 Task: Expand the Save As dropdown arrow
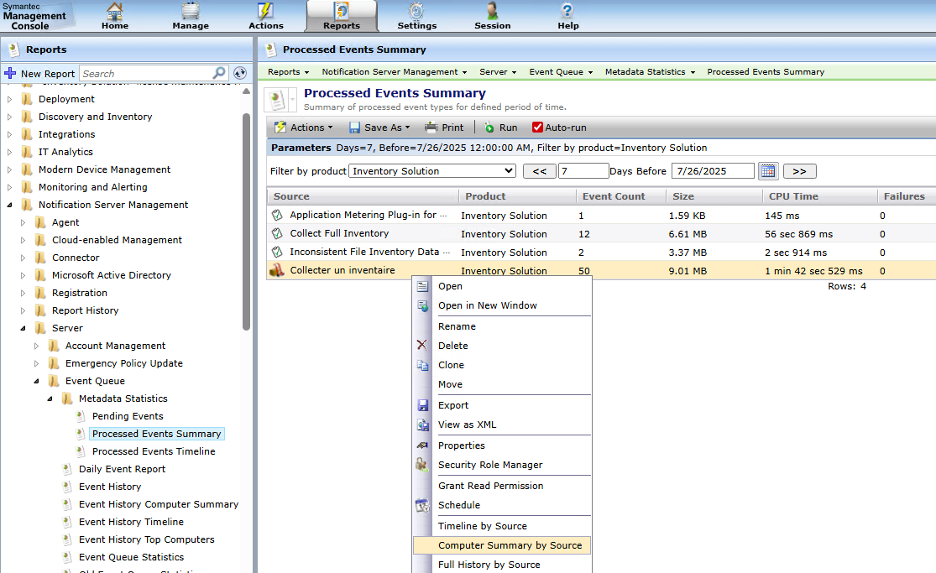click(x=408, y=128)
